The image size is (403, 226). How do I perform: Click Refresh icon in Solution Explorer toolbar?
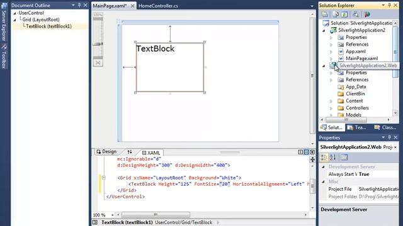(344, 14)
